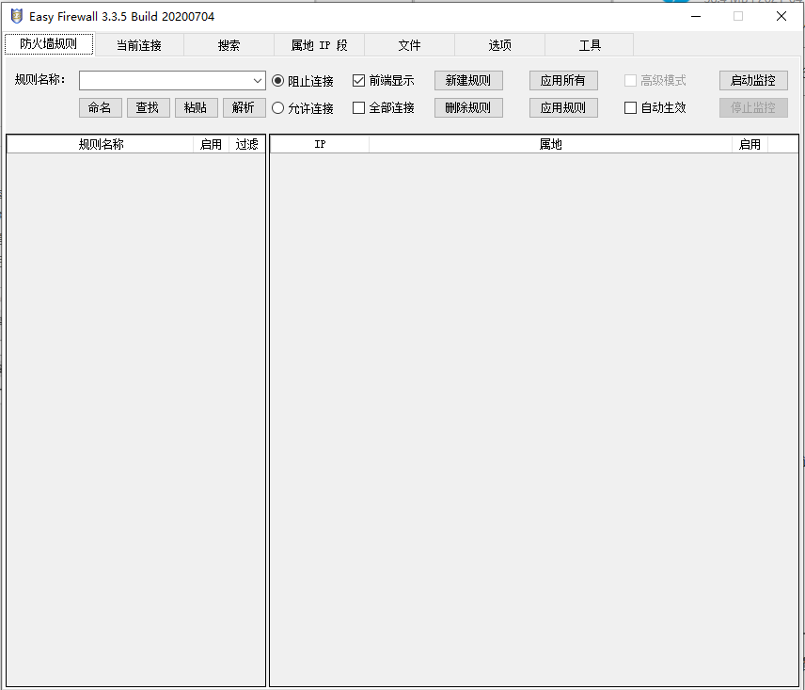The height and width of the screenshot is (690, 805).
Task: Click the Easy Firewall shield icon in title bar
Action: 16,16
